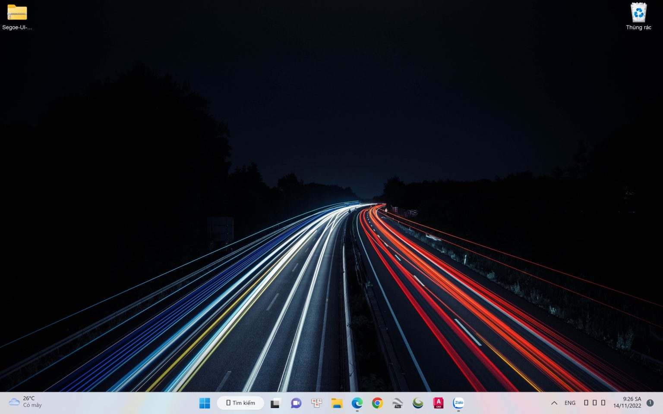Expand the hidden system tray icons

(554, 403)
